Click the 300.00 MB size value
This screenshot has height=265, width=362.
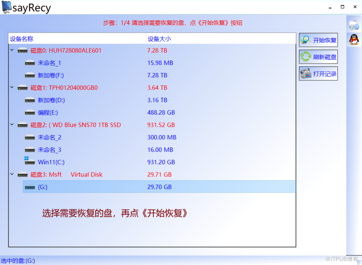click(x=162, y=137)
